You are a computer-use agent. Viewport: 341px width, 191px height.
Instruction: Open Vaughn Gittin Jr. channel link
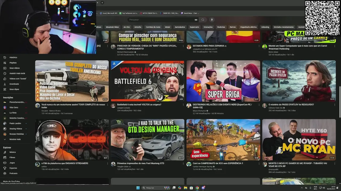(x=124, y=166)
